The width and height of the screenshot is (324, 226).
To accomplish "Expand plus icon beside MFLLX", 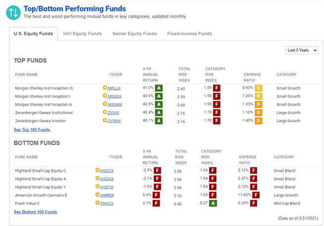I will [x=105, y=87].
